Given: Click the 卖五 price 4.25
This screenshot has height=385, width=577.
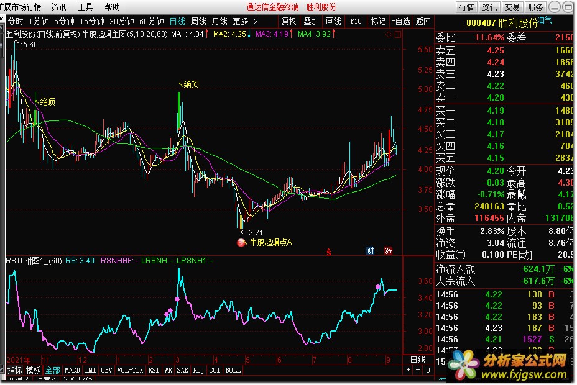Looking at the screenshot, I should (496, 51).
